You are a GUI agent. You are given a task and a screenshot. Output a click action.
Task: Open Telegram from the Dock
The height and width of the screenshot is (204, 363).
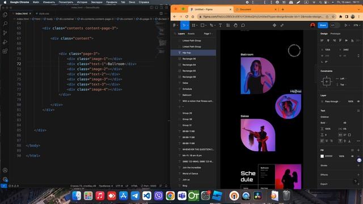point(135,195)
